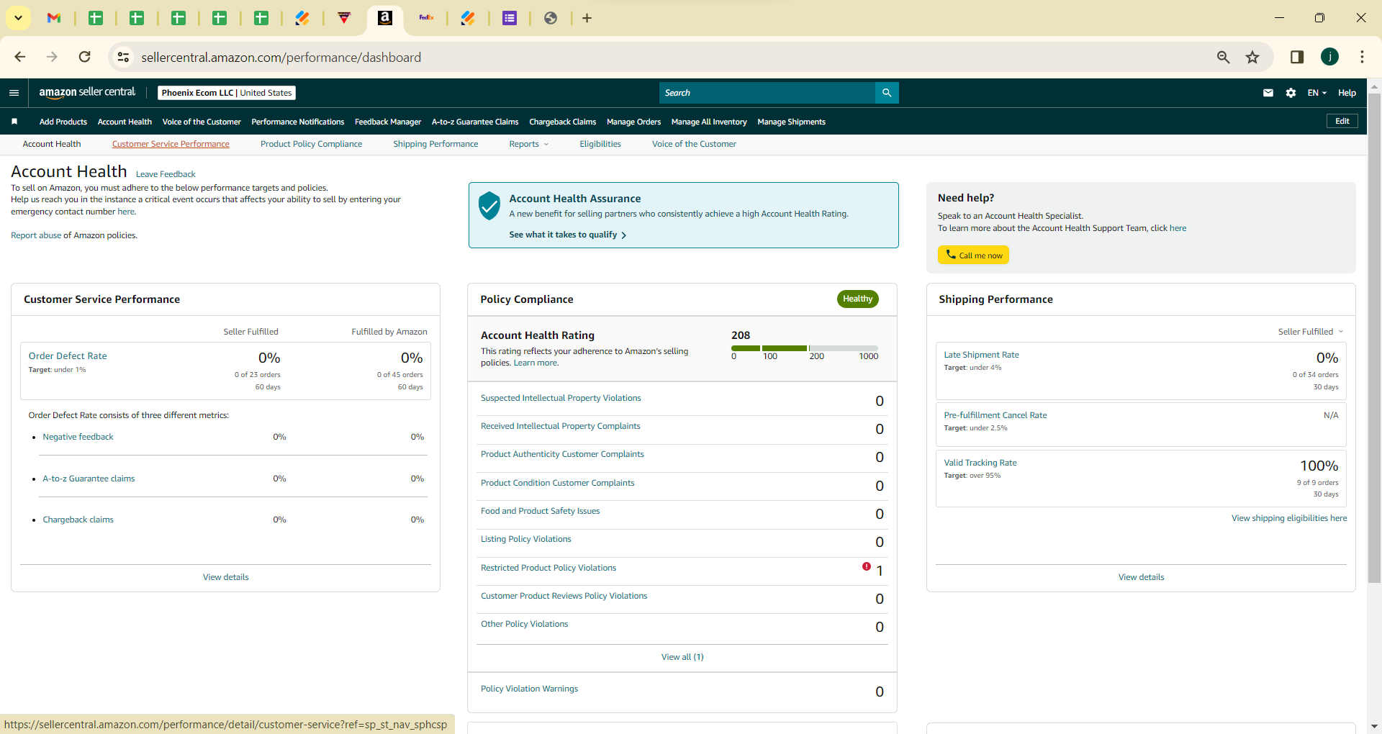This screenshot has width=1382, height=734.
Task: Click View details under Shipping Performance
Action: [x=1142, y=577]
